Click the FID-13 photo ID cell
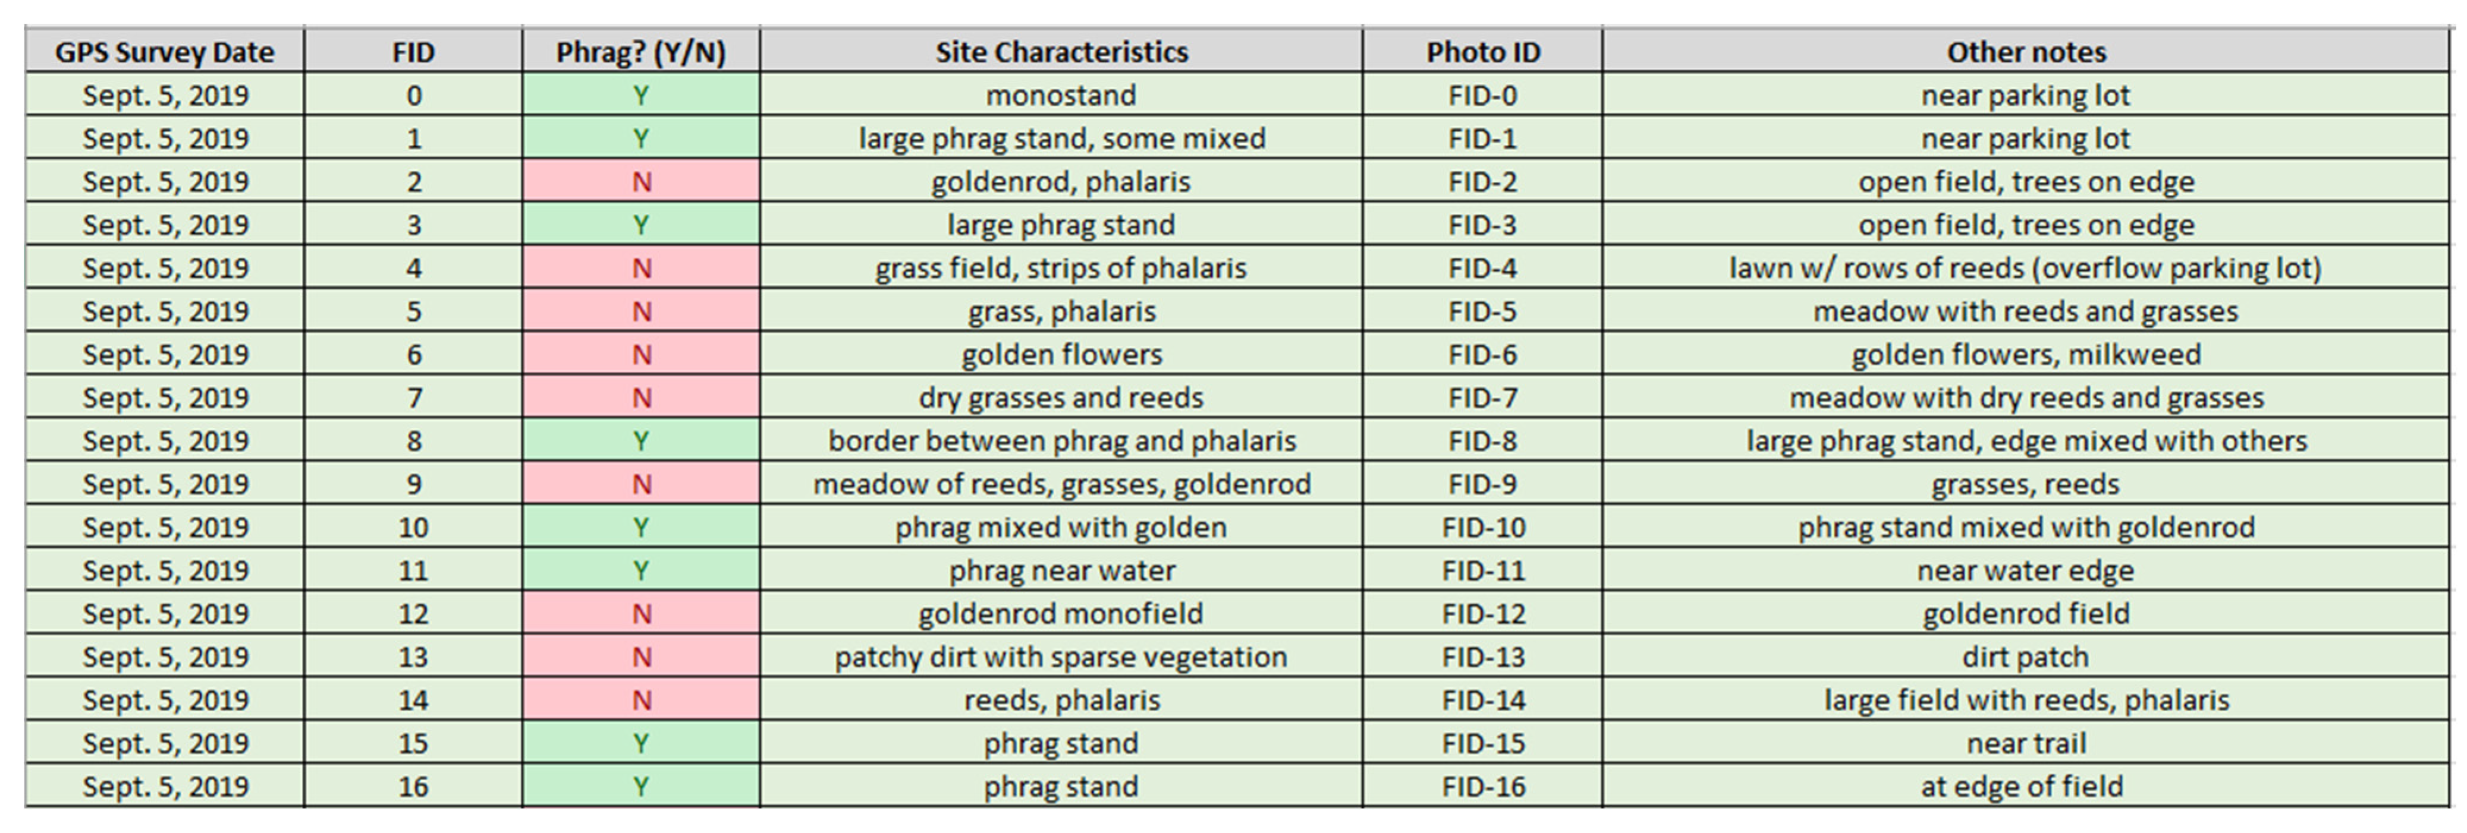2467x833 pixels. pos(1482,657)
